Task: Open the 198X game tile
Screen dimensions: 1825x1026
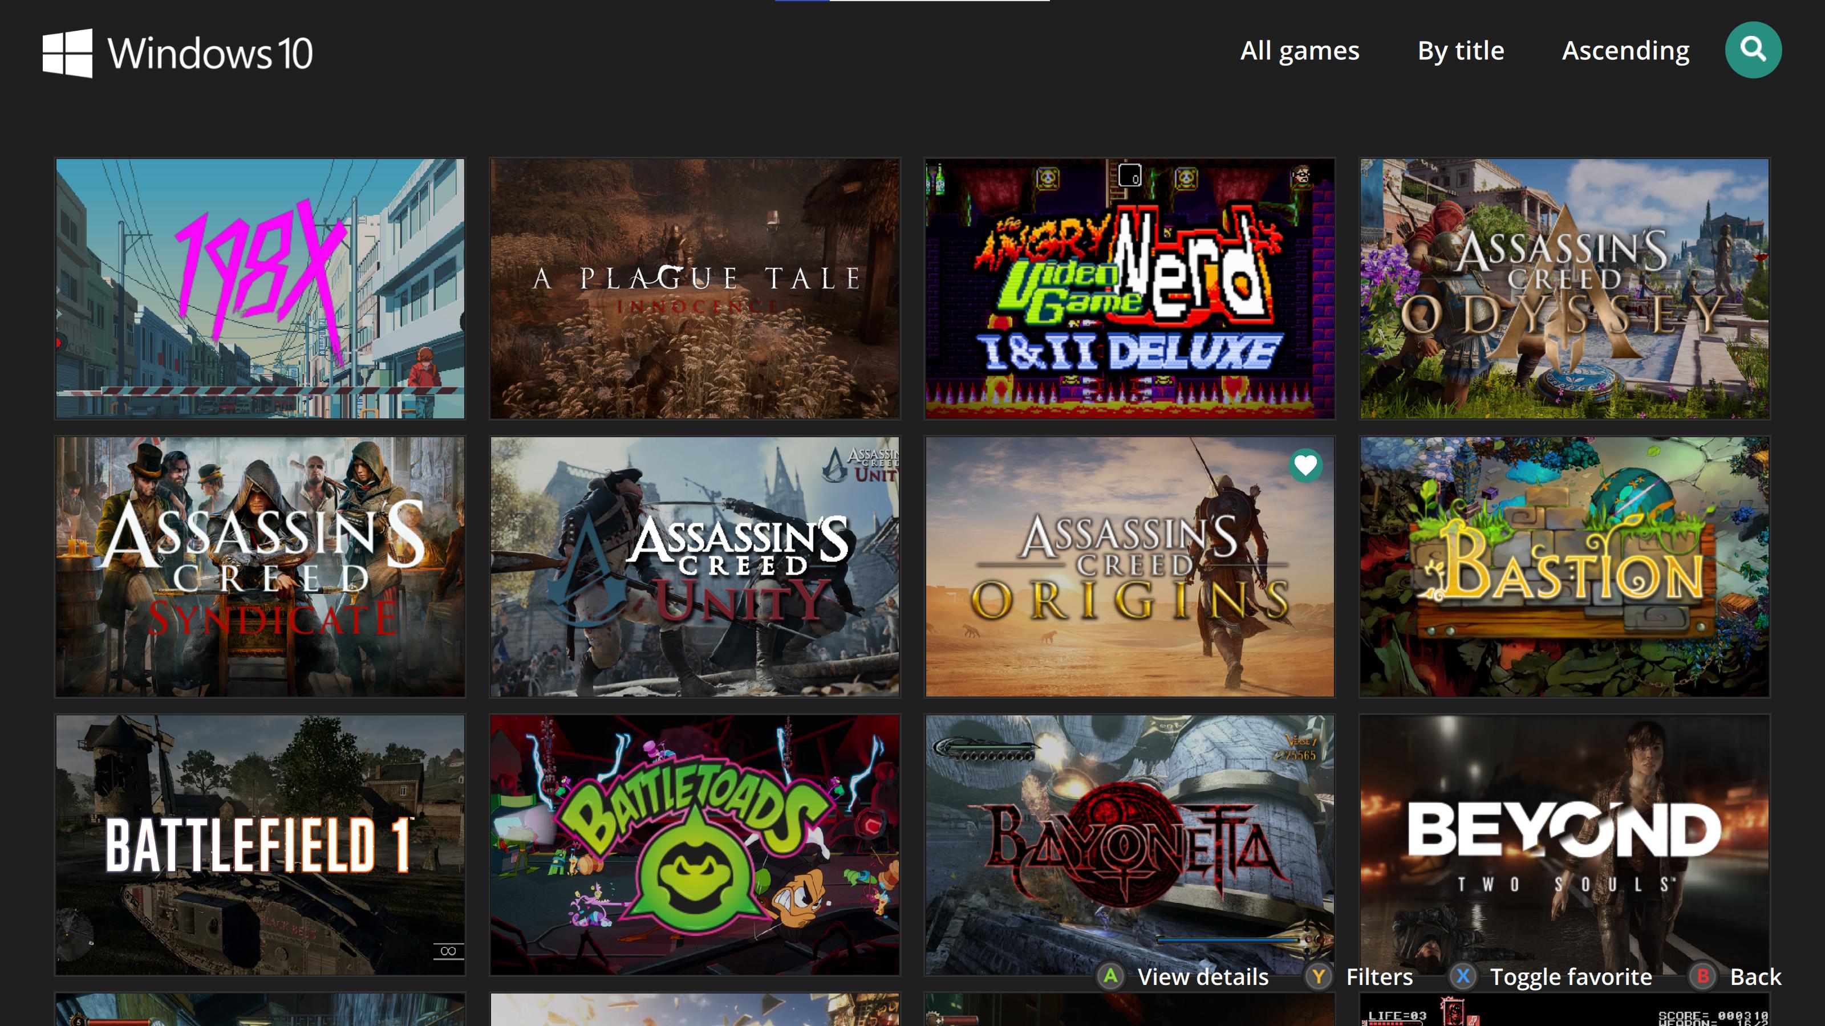Action: [x=260, y=288]
